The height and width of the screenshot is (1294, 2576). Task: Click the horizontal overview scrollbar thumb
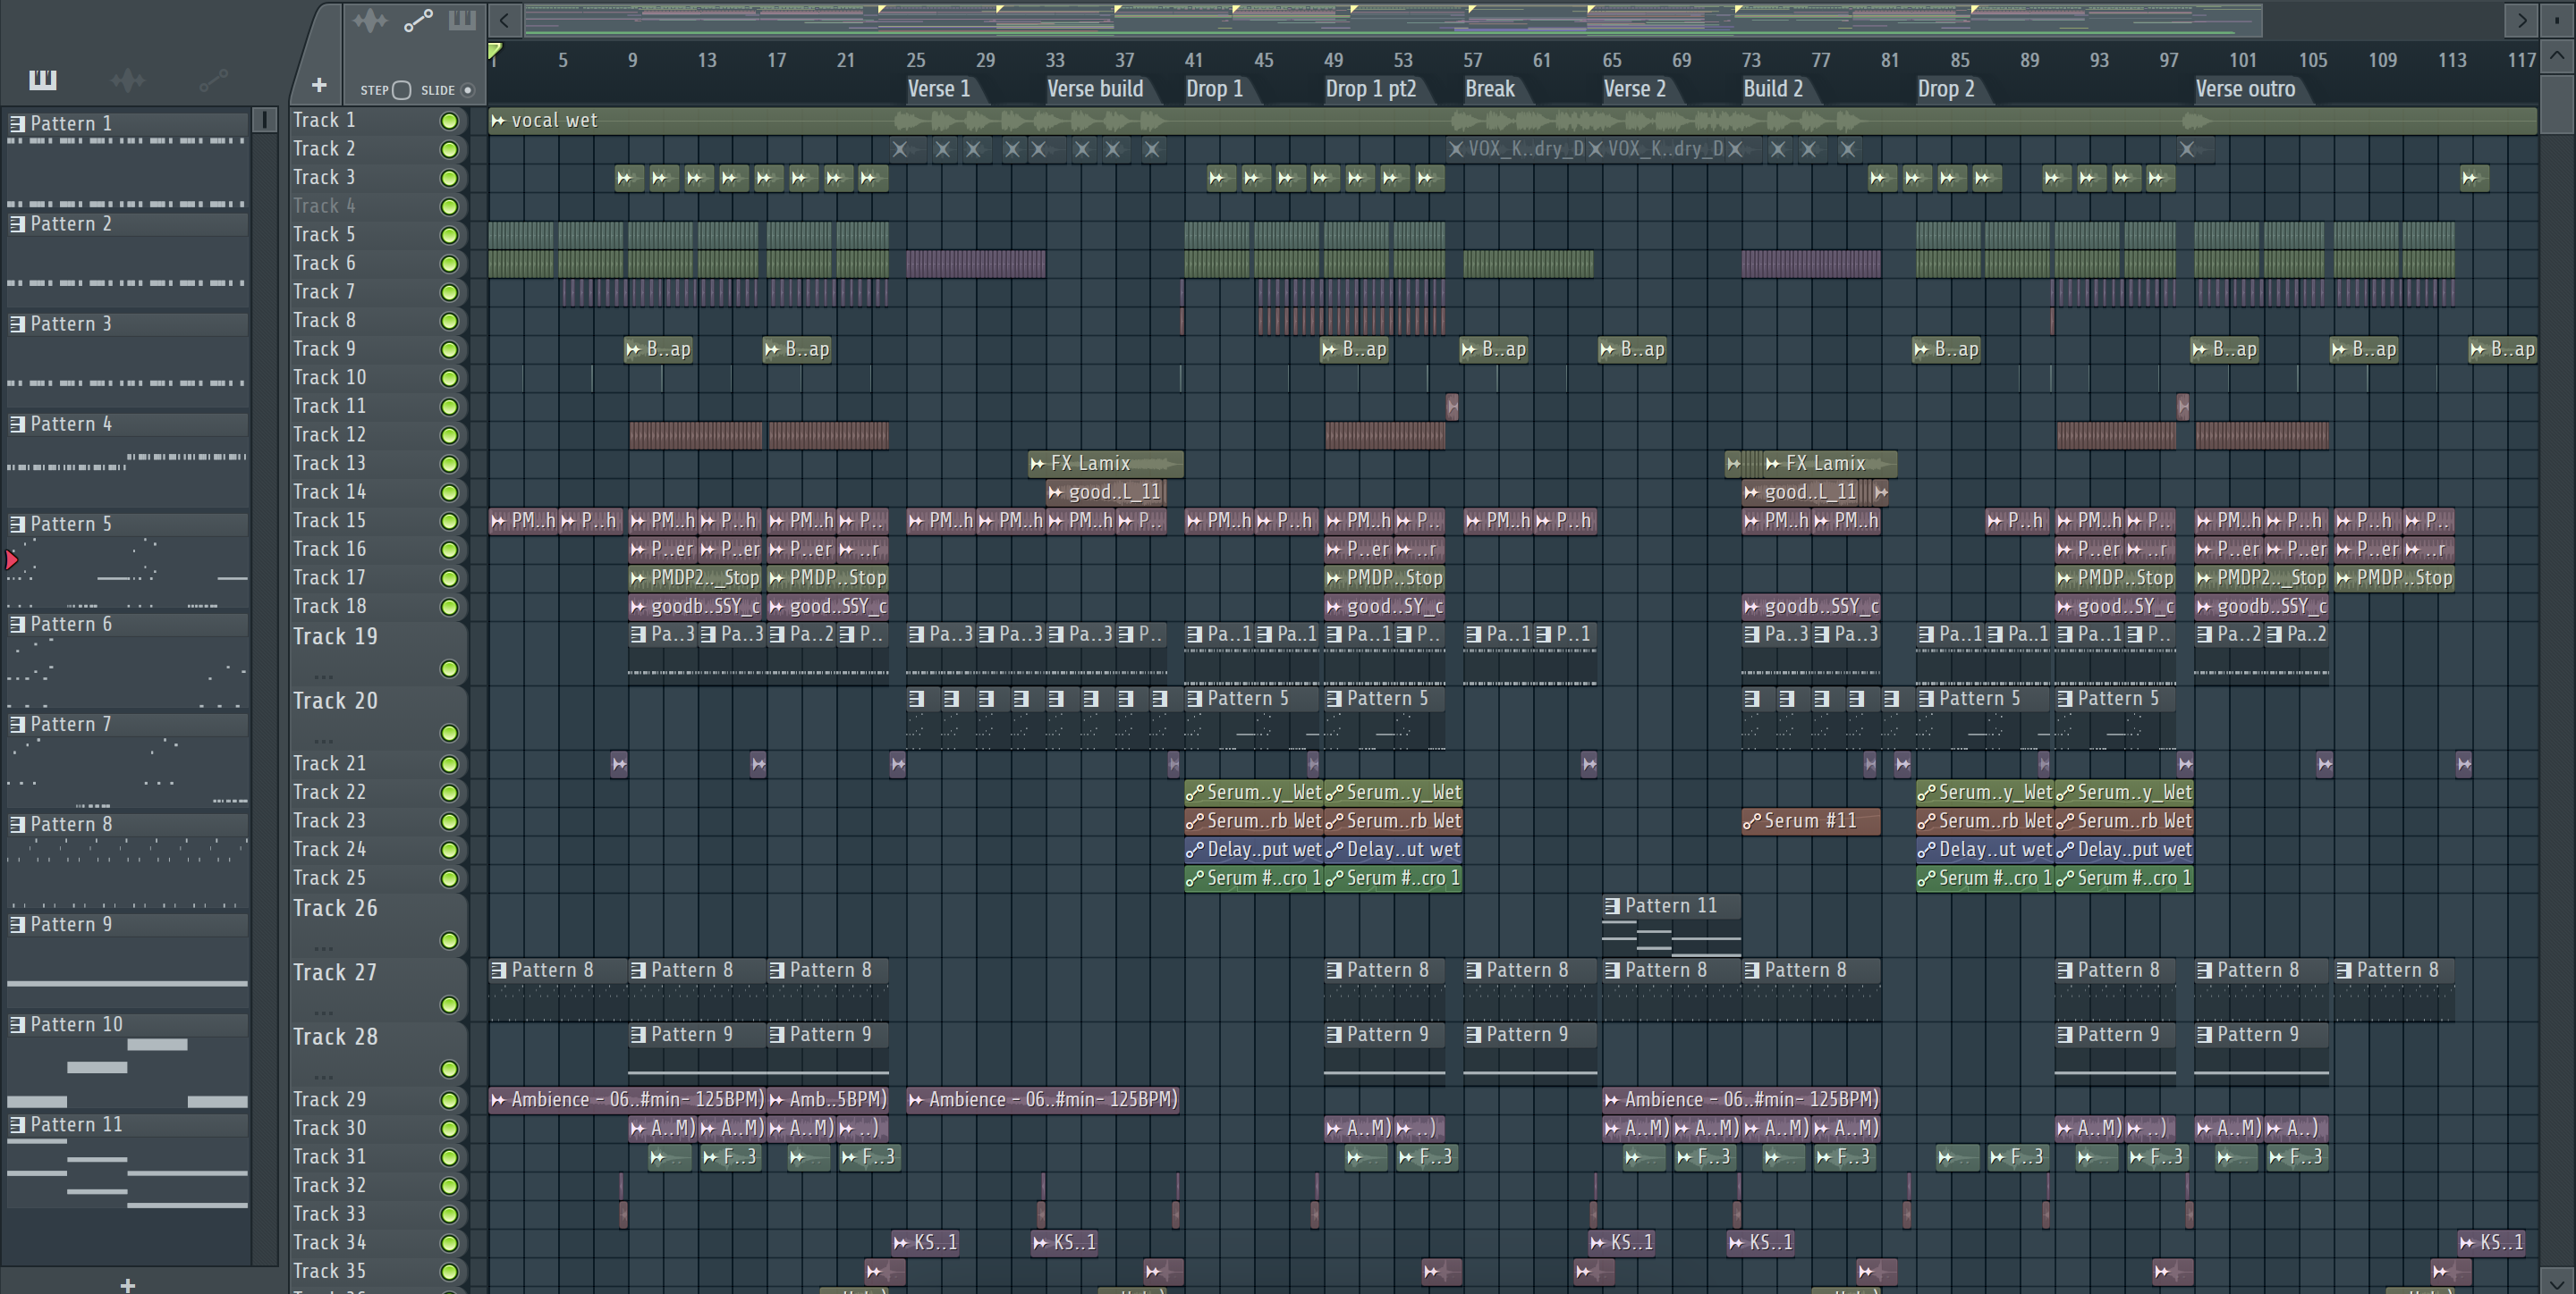pyautogui.click(x=1393, y=20)
